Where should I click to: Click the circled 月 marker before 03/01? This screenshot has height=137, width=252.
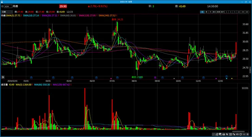[31, 78]
